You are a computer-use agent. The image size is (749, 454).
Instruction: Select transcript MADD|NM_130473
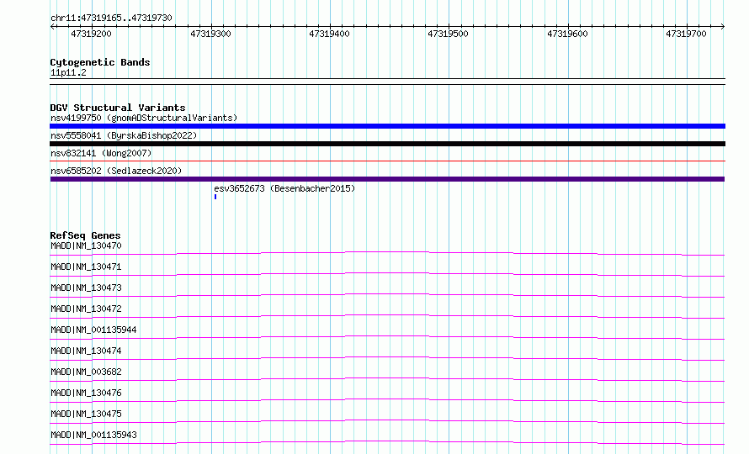pos(86,288)
